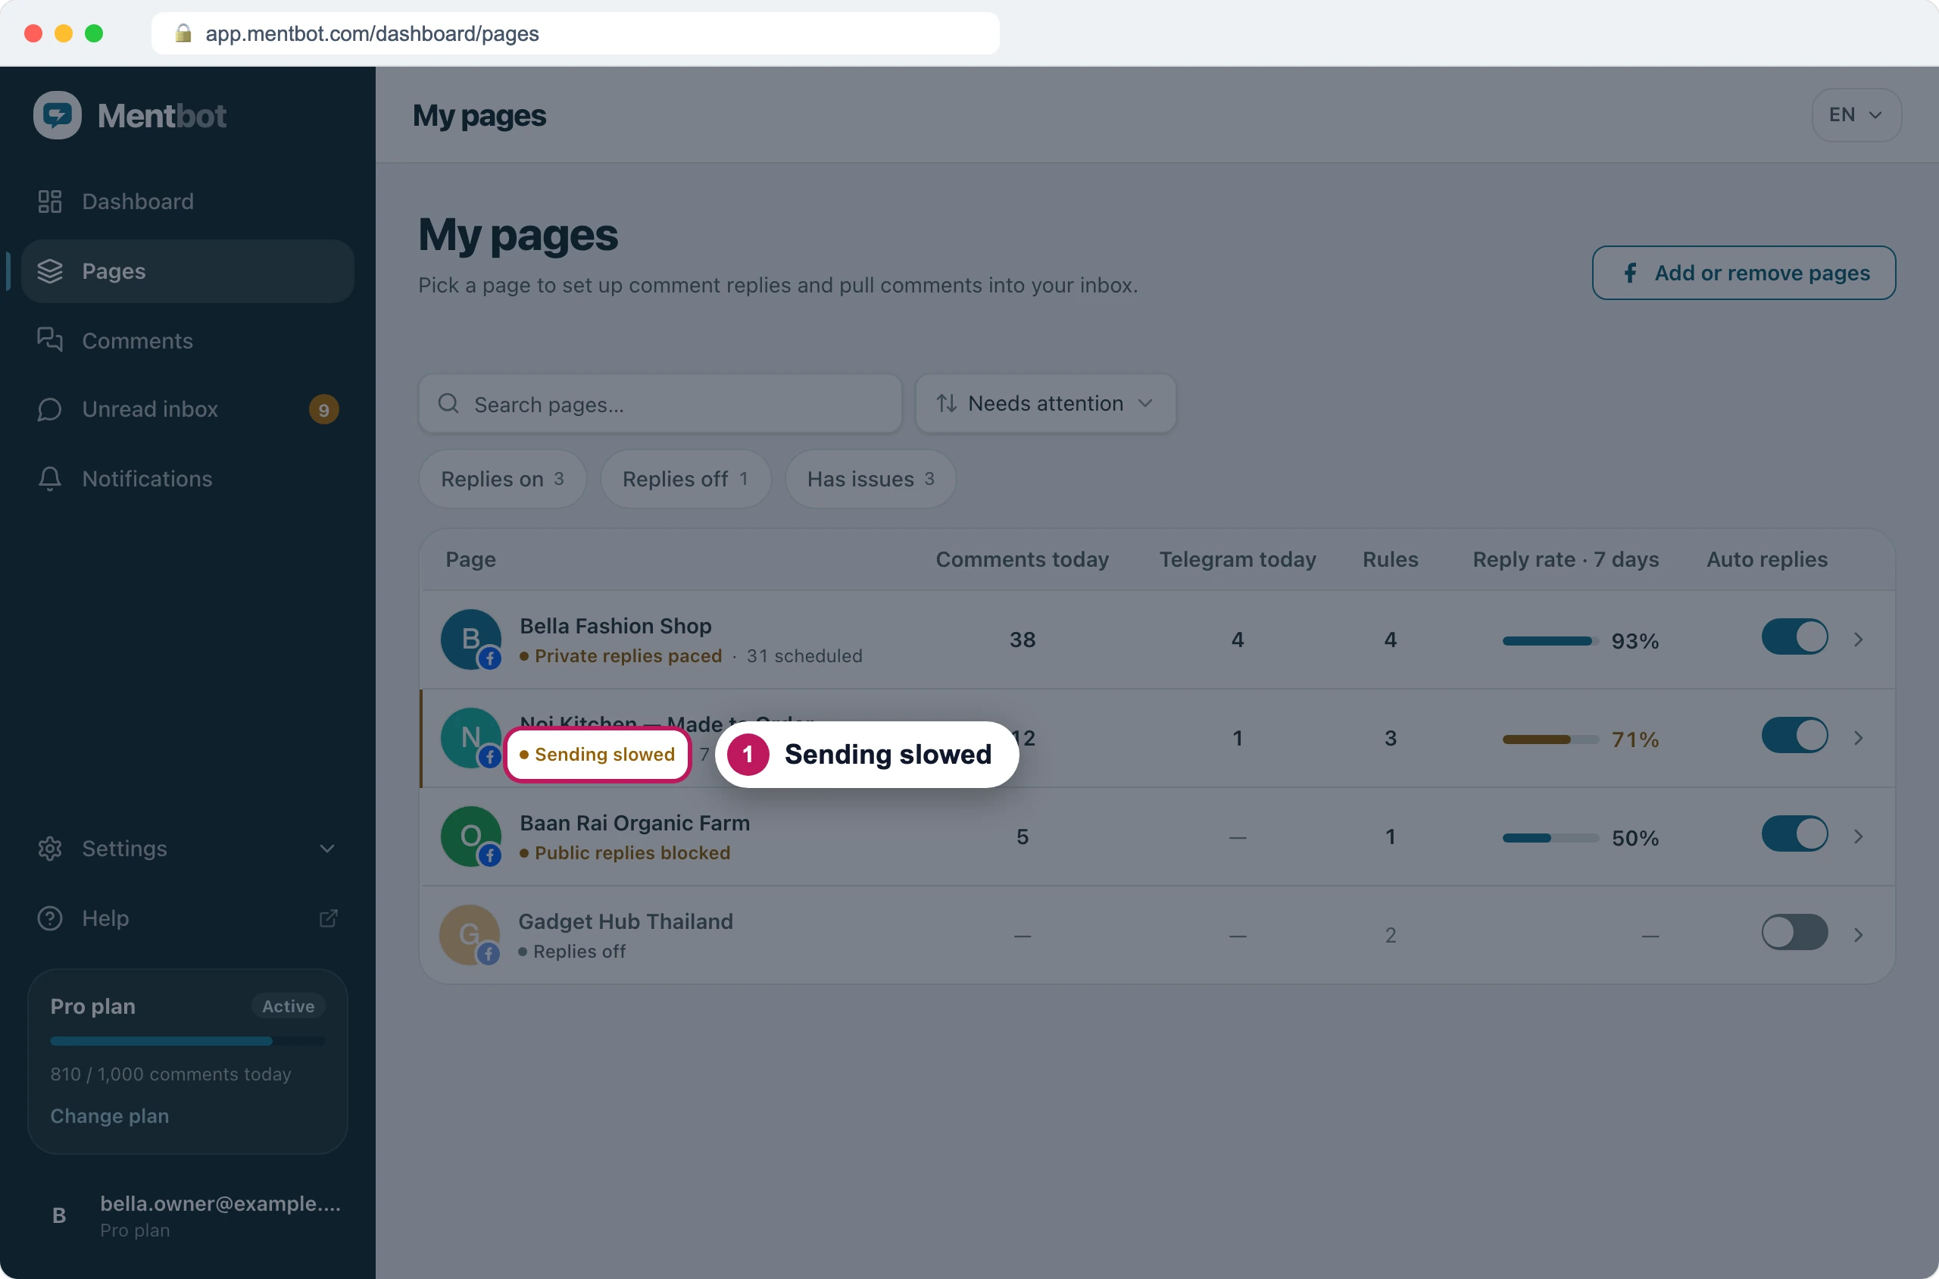Open Dashboard from the sidebar
The width and height of the screenshot is (1939, 1279).
tap(188, 202)
